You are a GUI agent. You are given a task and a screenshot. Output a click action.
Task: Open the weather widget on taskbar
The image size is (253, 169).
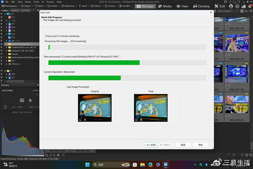(10, 165)
